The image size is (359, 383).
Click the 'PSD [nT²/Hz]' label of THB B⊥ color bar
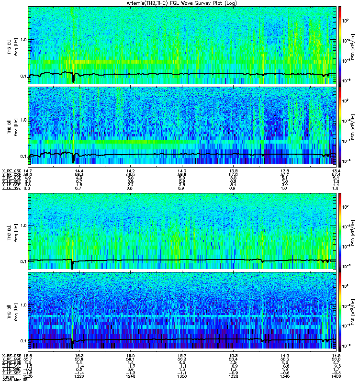point(353,46)
